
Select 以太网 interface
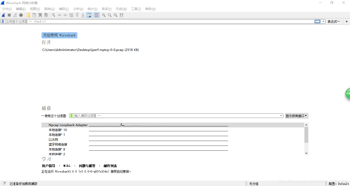click(173, 140)
